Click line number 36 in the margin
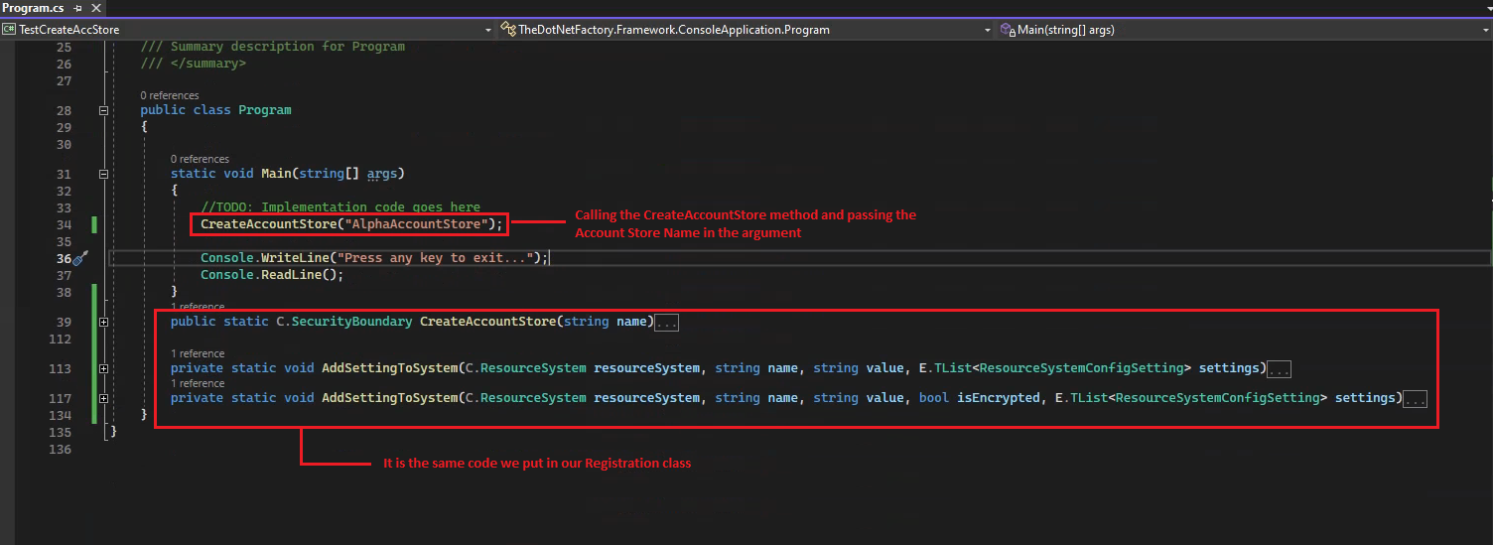1493x545 pixels. pyautogui.click(x=64, y=258)
